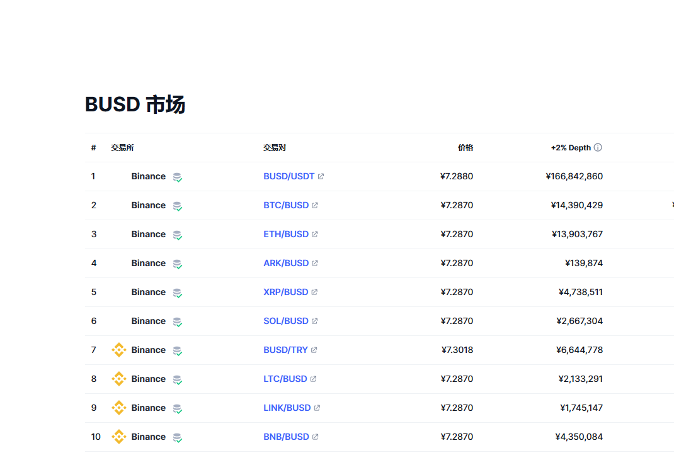The image size is (674, 453).
Task: Click the reserves badge icon in row 2
Action: 178,206
